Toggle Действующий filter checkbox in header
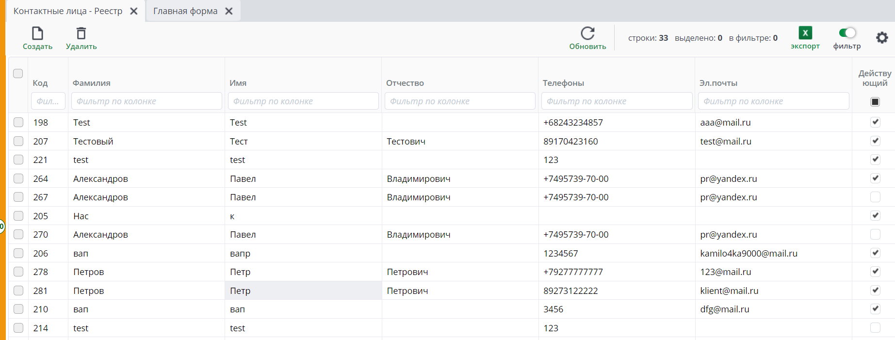Image resolution: width=895 pixels, height=340 pixels. [875, 102]
